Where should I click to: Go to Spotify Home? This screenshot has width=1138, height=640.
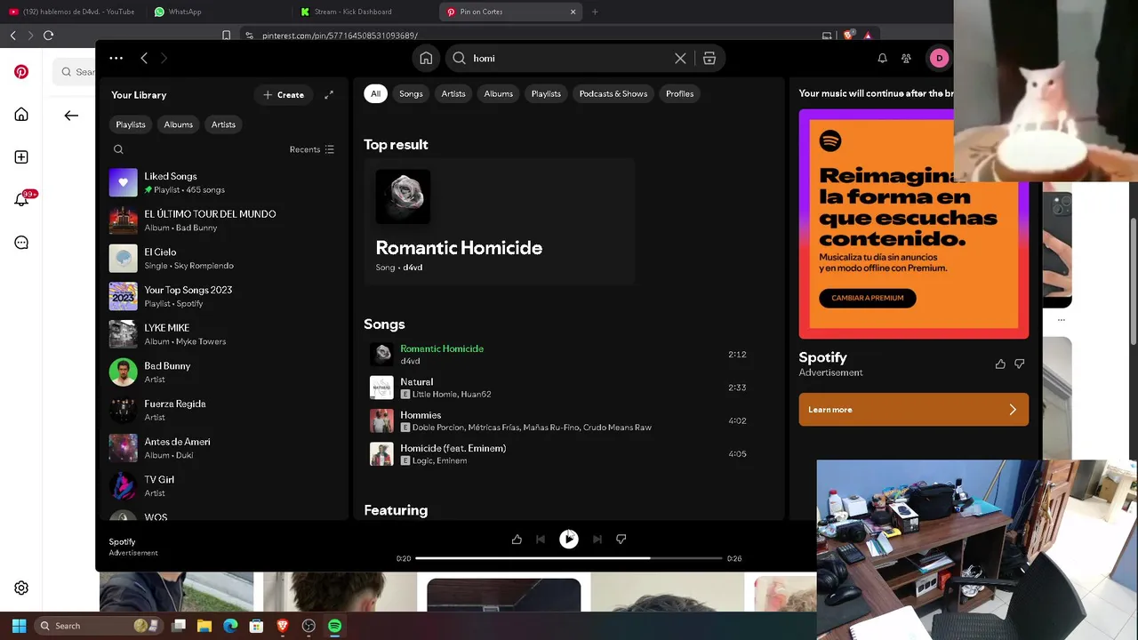[426, 58]
